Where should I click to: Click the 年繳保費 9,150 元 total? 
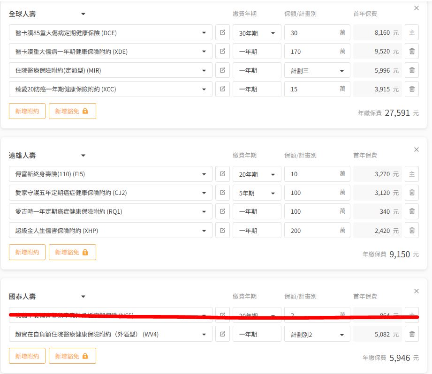coord(391,254)
